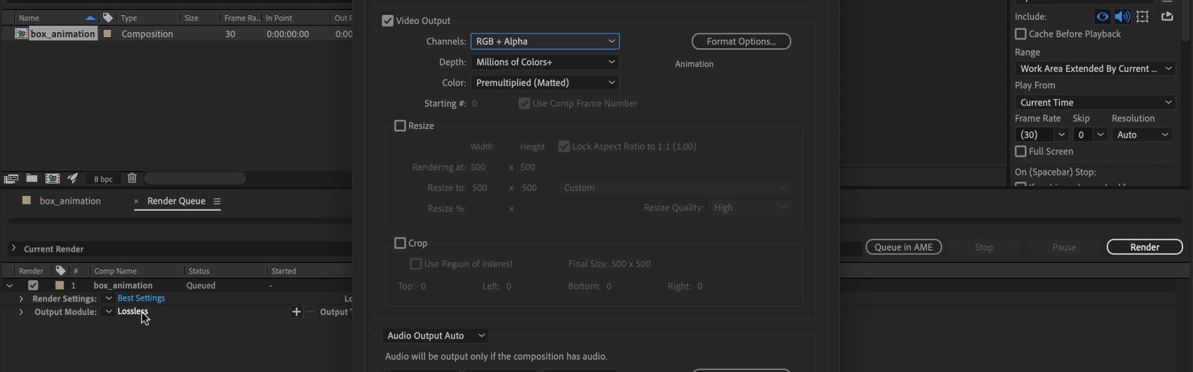Switch to the box_animation timeline tab

70,201
